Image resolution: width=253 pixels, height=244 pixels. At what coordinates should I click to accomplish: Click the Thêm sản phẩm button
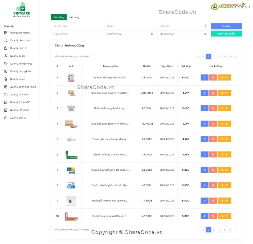(226, 34)
